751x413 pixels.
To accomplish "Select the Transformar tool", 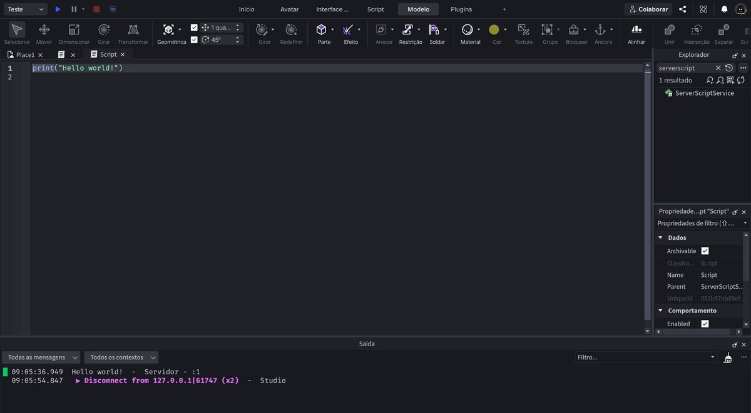I will (x=133, y=33).
